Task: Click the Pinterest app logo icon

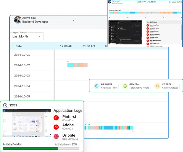Action: coord(56,118)
